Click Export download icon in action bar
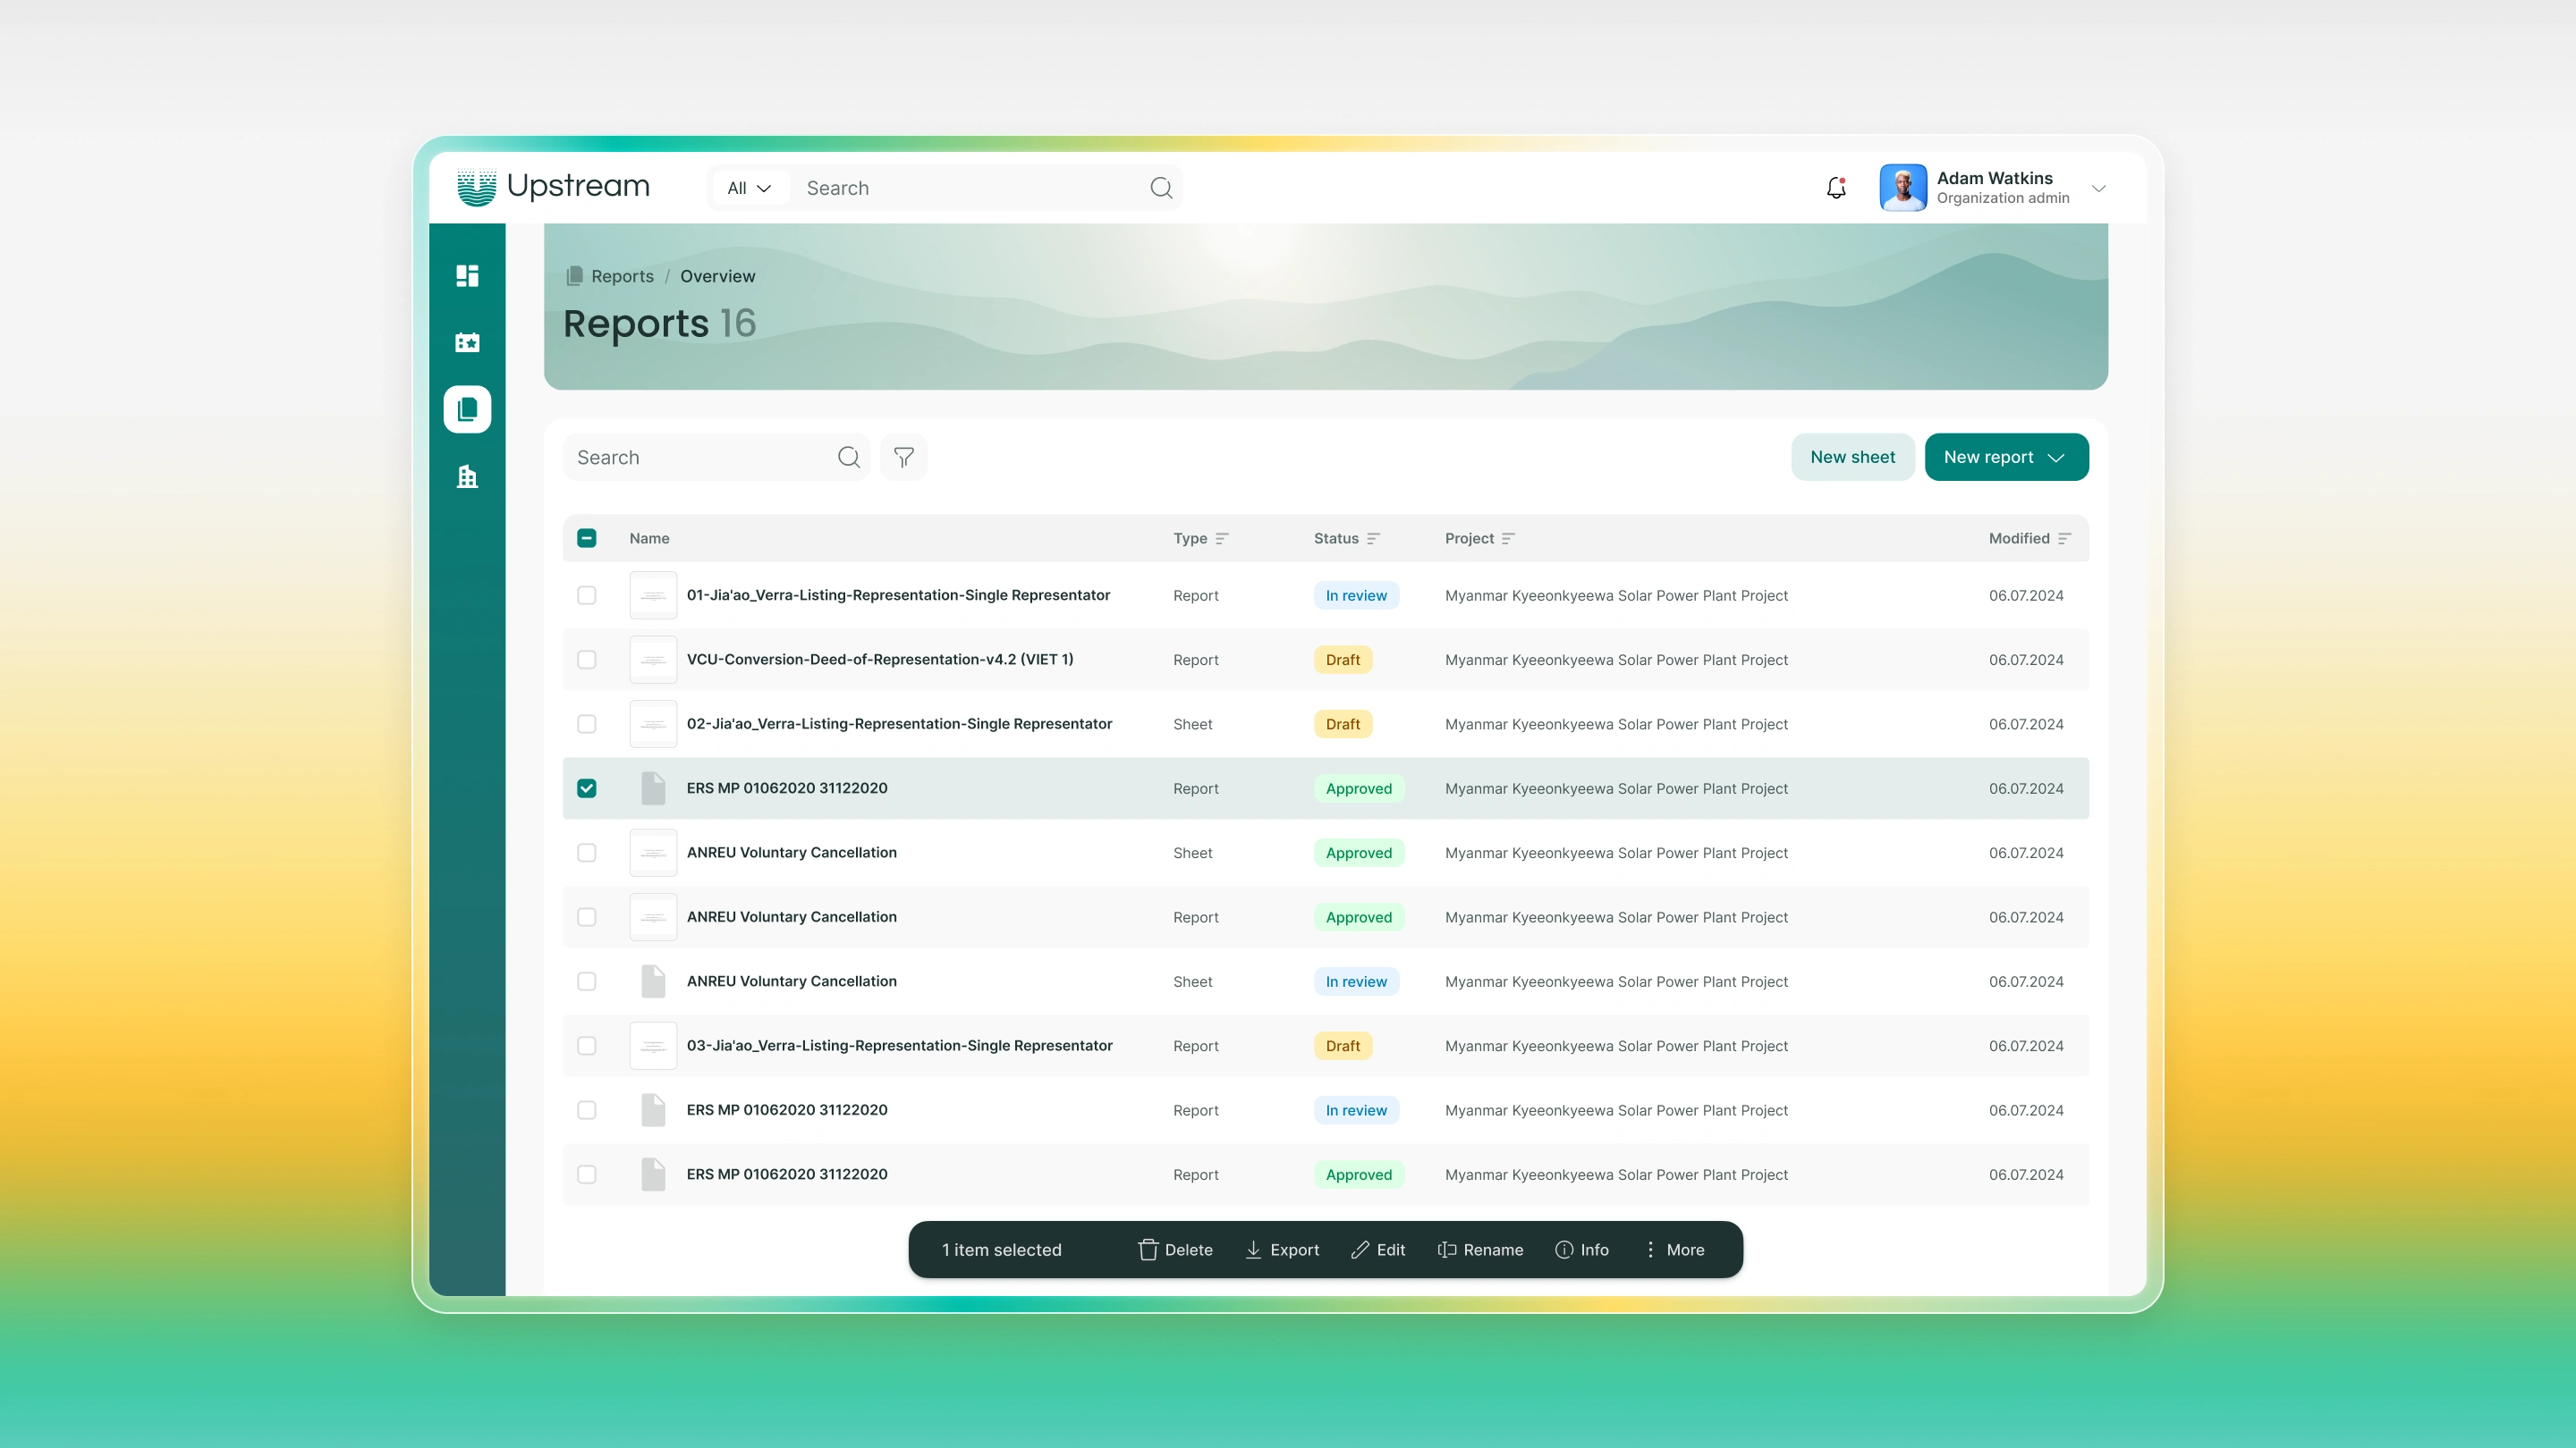Image resolution: width=2576 pixels, height=1448 pixels. tap(1253, 1250)
